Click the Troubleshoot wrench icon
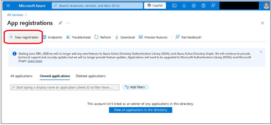The height and width of the screenshot is (125, 271). click(x=68, y=37)
